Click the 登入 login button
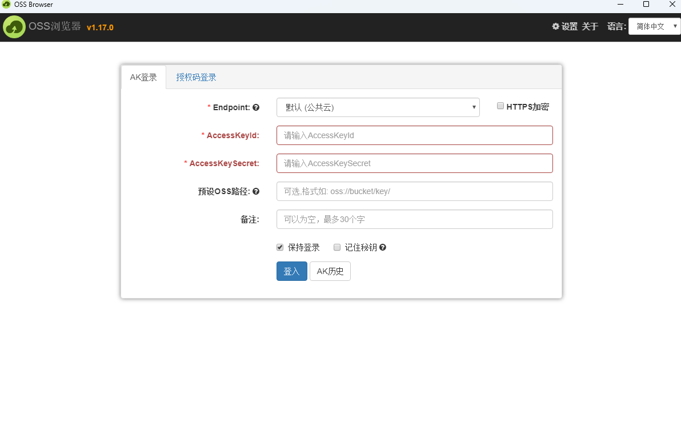This screenshot has height=439, width=681. tap(291, 271)
